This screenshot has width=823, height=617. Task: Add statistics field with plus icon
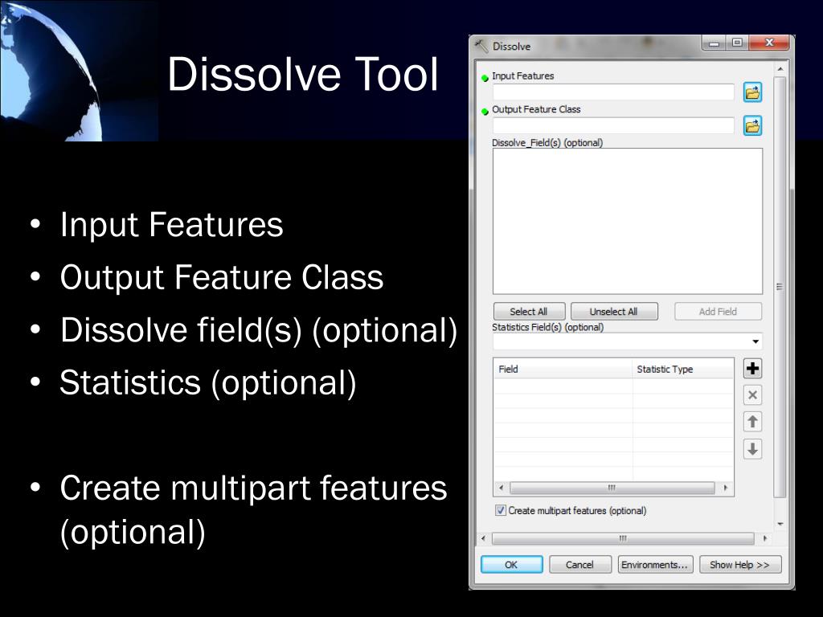coord(752,368)
